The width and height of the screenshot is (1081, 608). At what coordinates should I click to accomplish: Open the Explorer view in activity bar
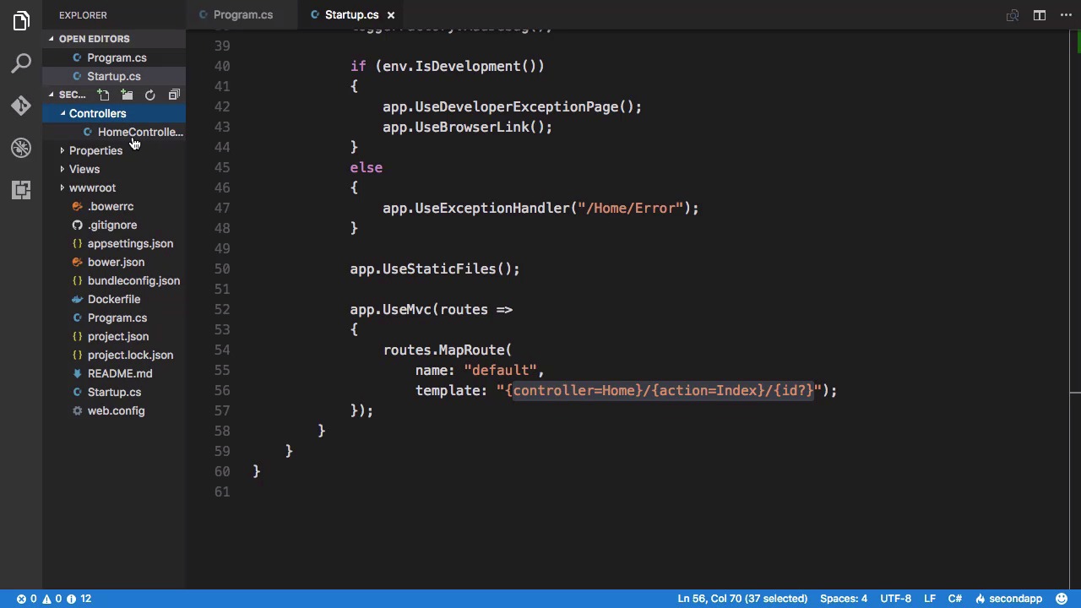[x=21, y=21]
